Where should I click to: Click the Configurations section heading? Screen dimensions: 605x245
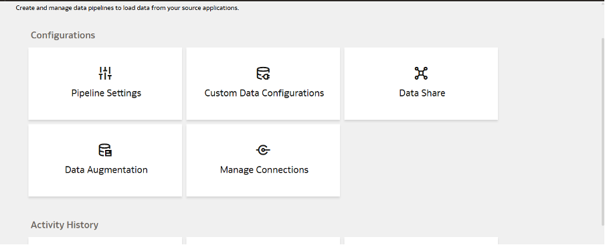pyautogui.click(x=63, y=35)
